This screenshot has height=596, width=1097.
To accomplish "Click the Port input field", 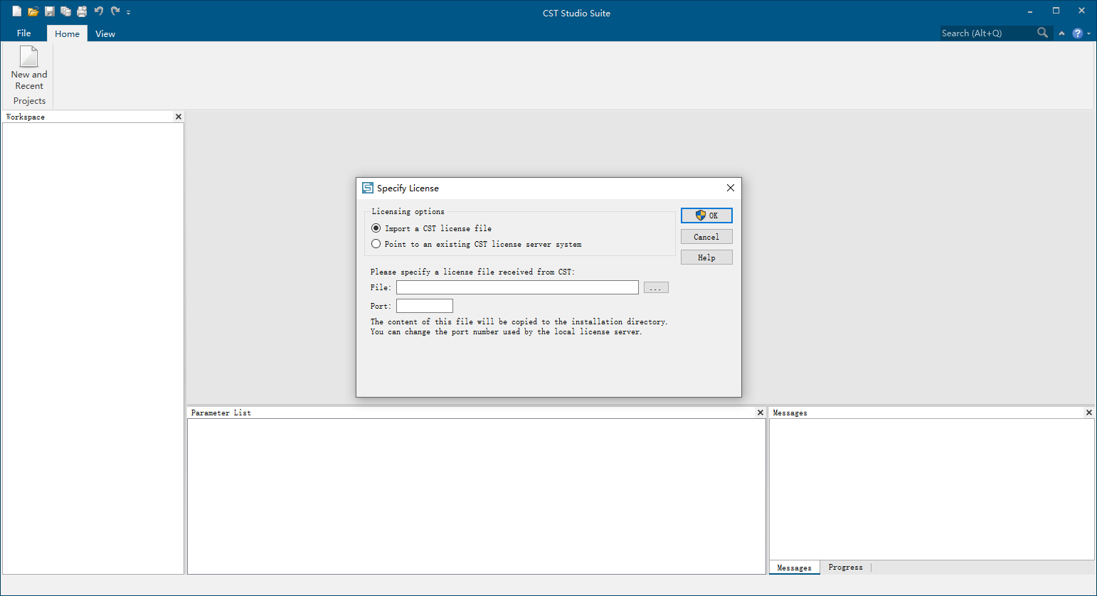I will (x=425, y=306).
